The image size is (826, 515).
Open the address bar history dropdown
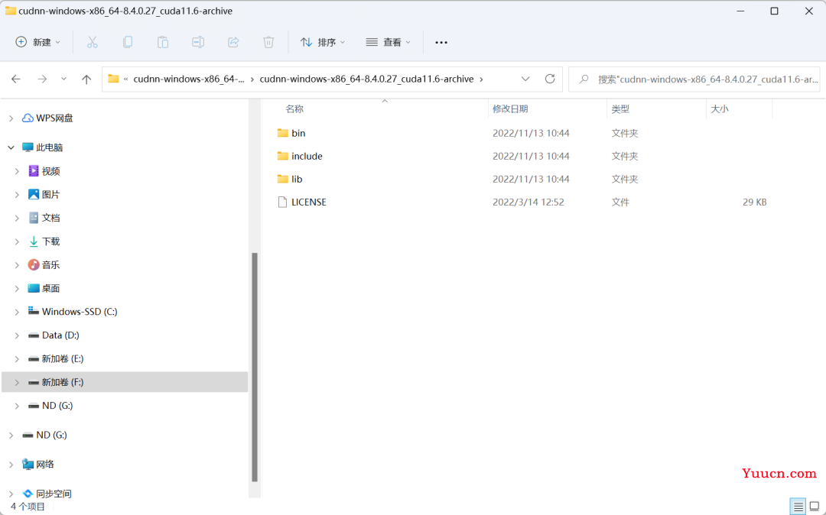(525, 79)
